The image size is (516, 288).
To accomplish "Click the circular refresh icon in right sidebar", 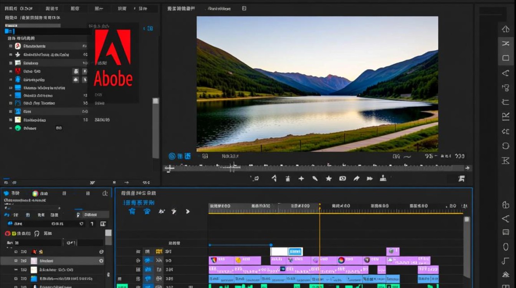I will pyautogui.click(x=506, y=146).
